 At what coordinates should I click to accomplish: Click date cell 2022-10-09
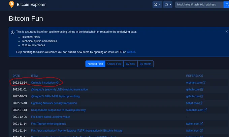pos(20,96)
